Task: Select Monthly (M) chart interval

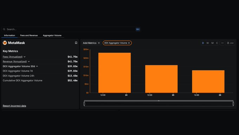Action: [212, 43]
